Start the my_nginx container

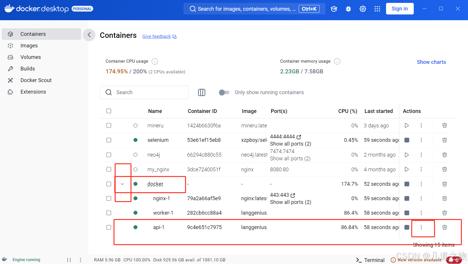407,169
